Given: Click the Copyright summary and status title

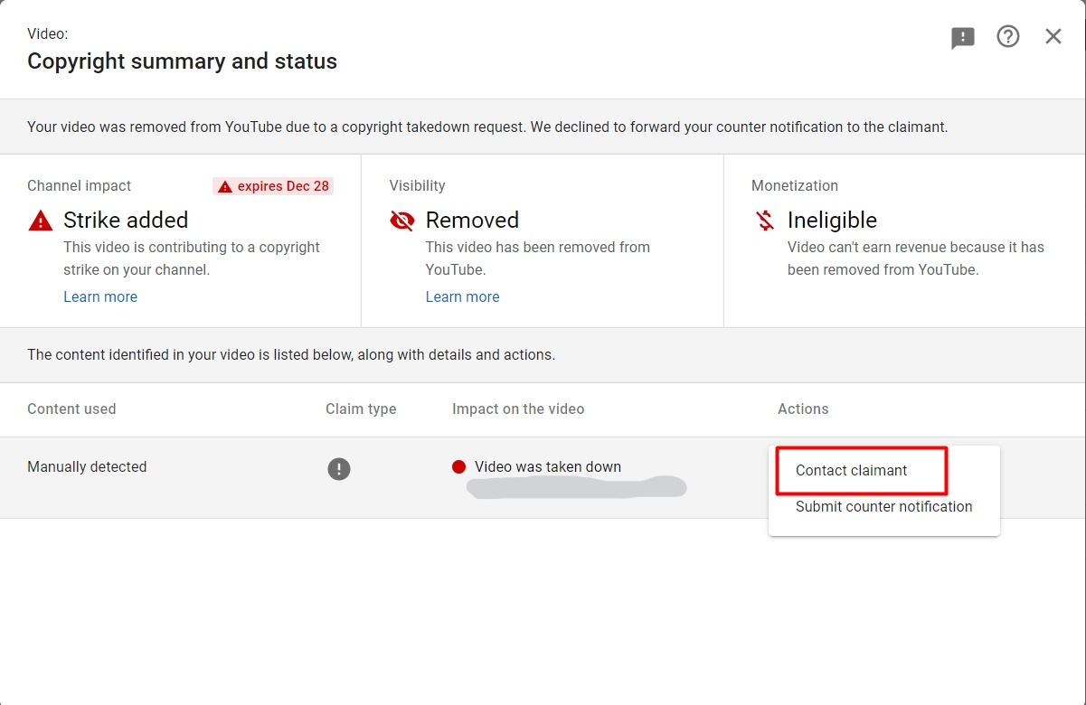Looking at the screenshot, I should coord(182,61).
